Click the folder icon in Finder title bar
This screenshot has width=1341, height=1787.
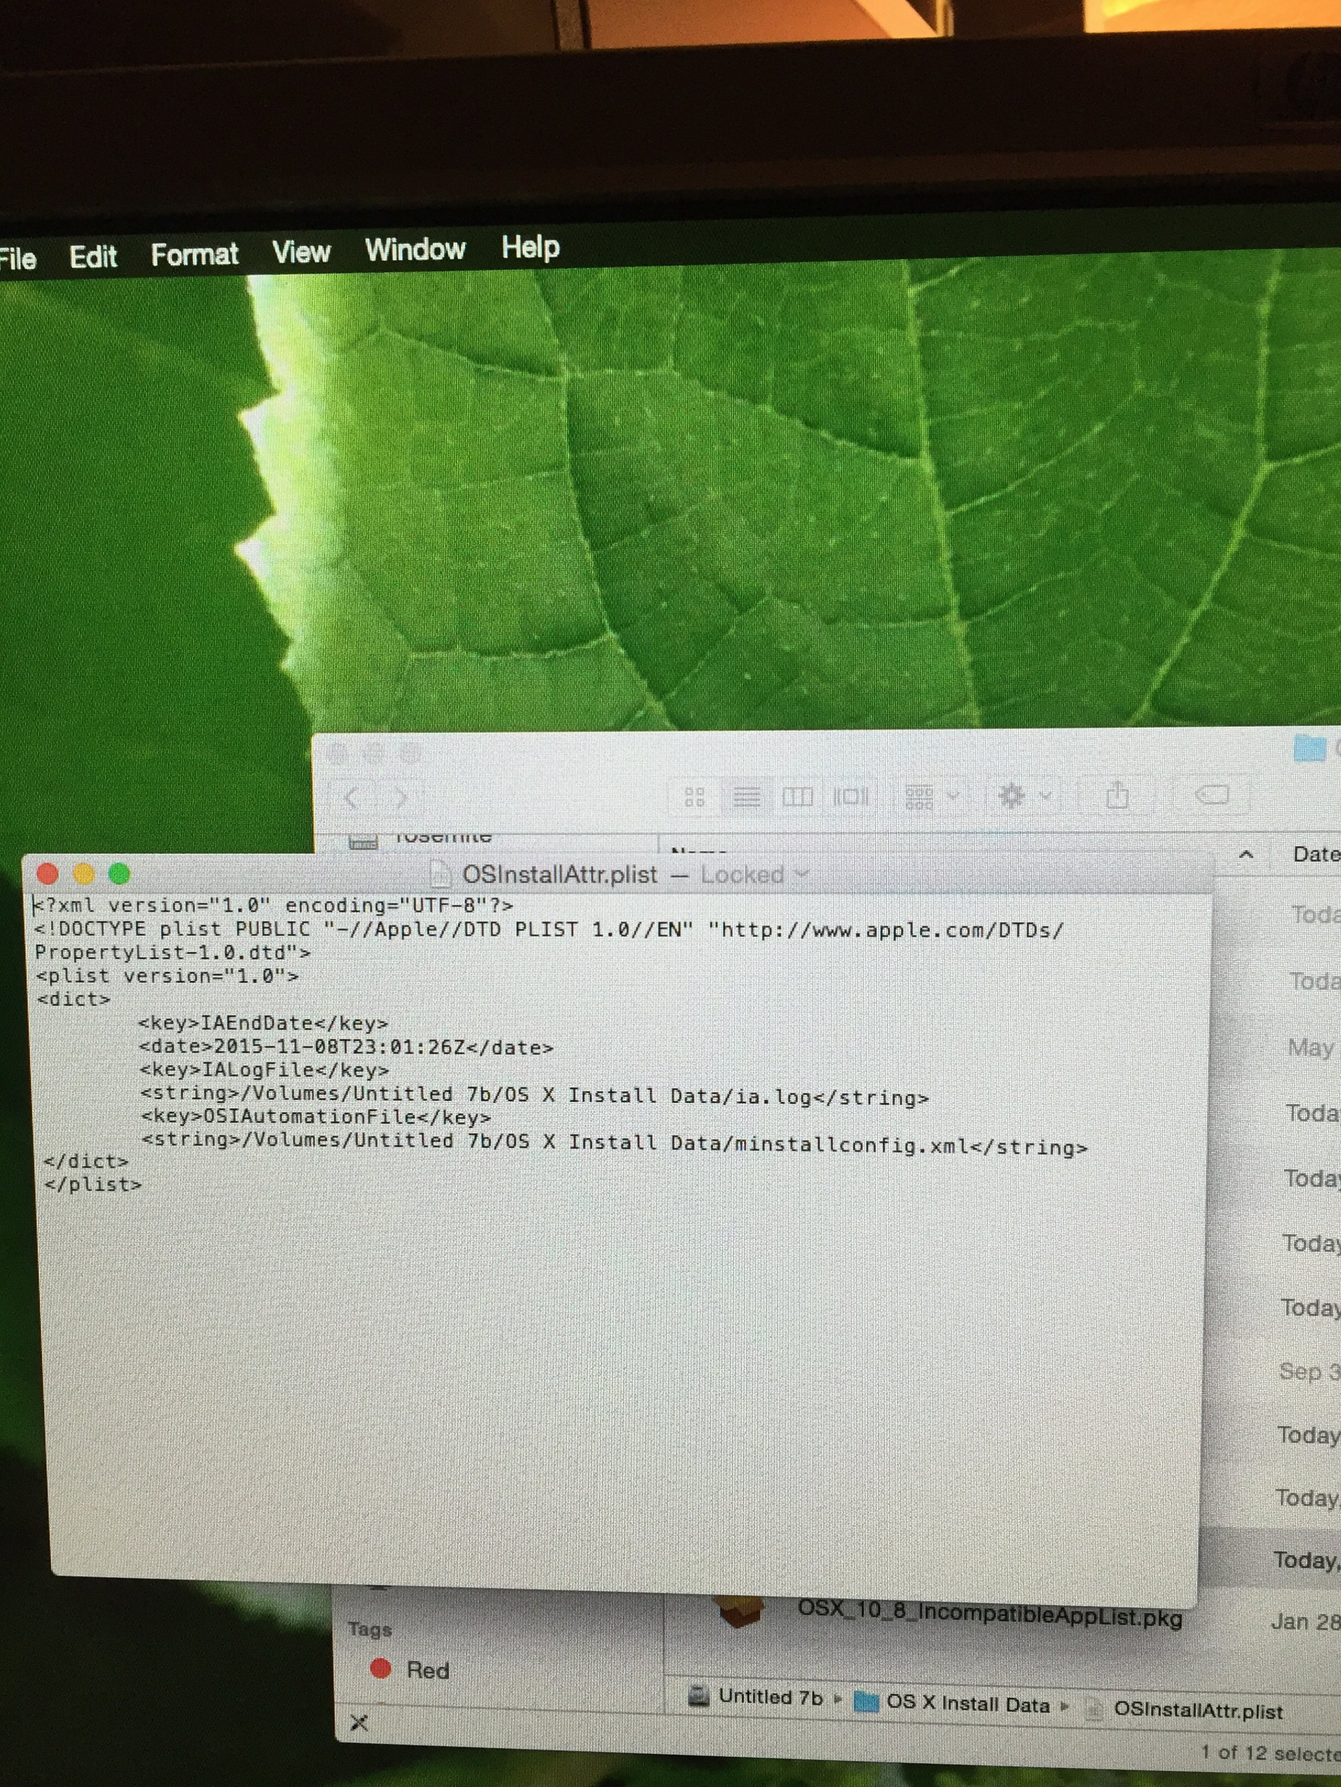[1309, 748]
